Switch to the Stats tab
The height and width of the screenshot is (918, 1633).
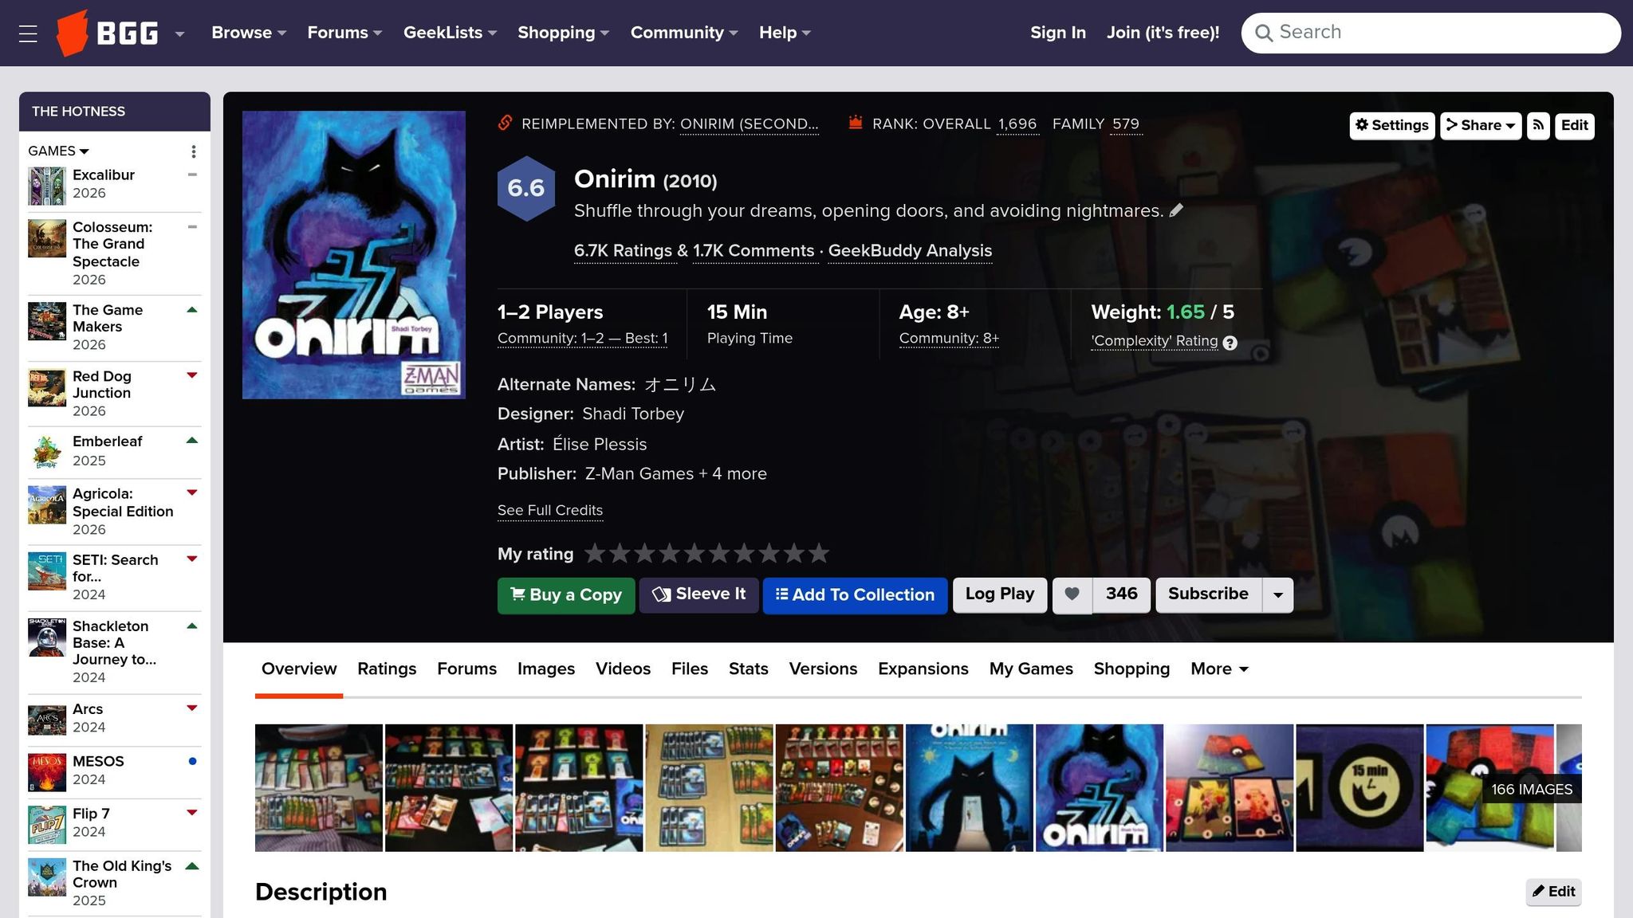(x=749, y=669)
